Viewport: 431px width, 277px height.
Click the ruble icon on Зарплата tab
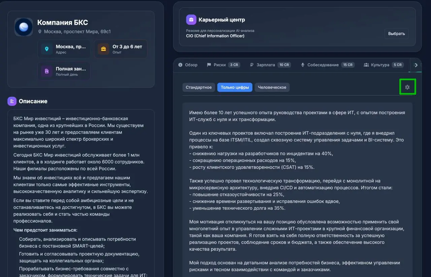click(x=252, y=65)
